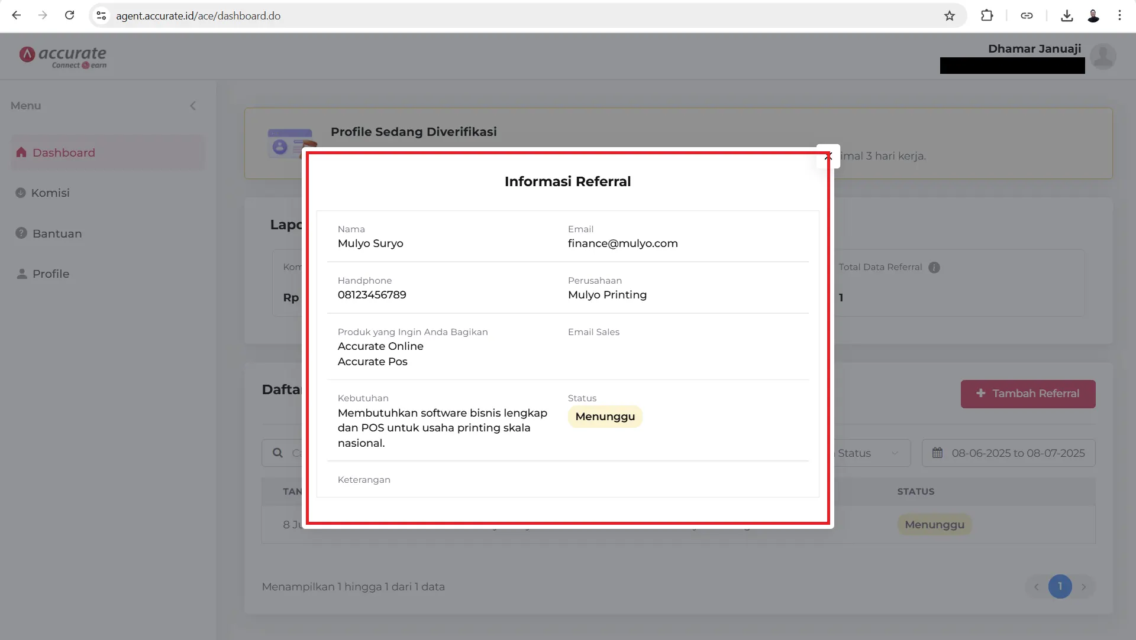Screen dimensions: 1136x640
Task: Click the STATUS column header
Action: pos(915,491)
